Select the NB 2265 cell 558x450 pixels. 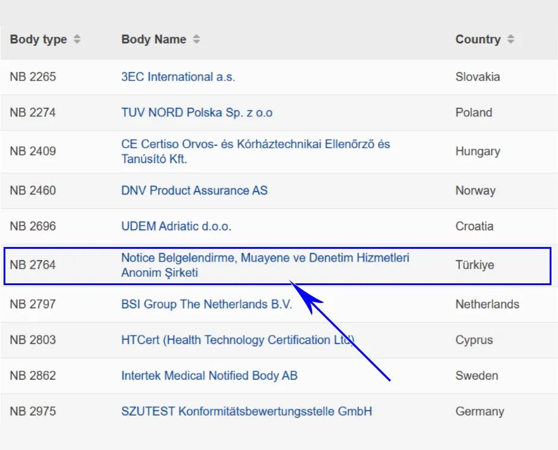33,77
